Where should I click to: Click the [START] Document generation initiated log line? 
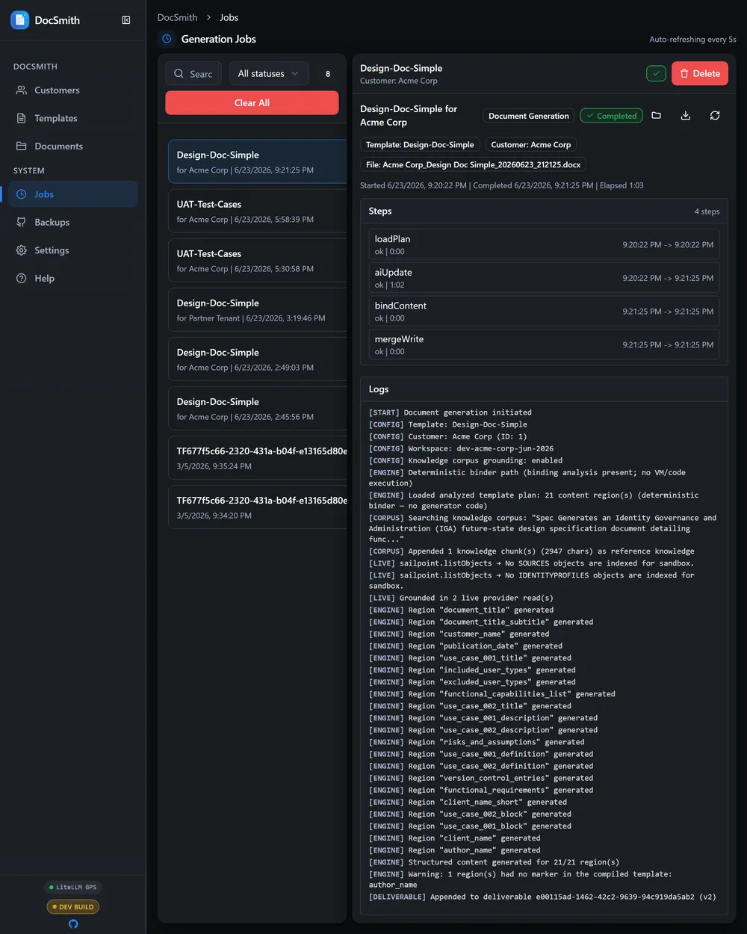450,412
